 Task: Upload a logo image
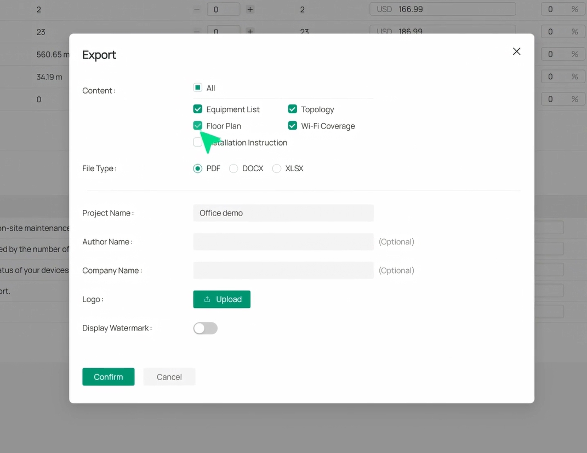(222, 299)
